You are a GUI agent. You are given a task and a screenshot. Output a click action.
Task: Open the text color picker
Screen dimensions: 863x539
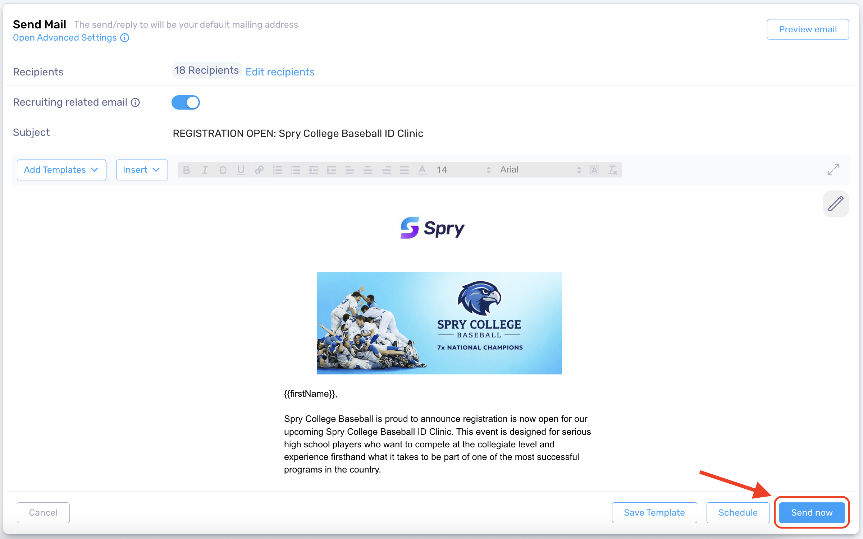click(422, 170)
